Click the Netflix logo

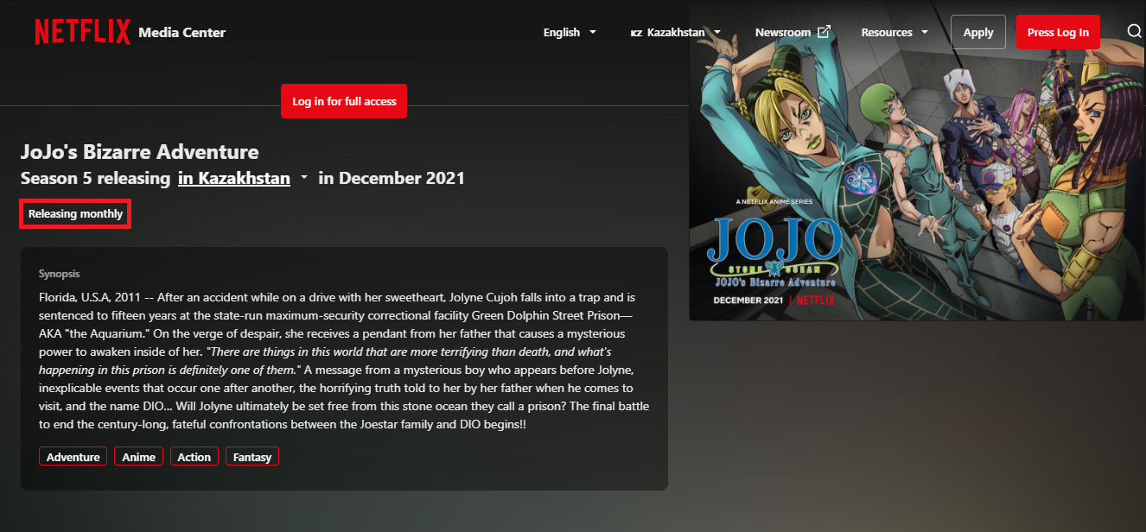click(x=82, y=32)
